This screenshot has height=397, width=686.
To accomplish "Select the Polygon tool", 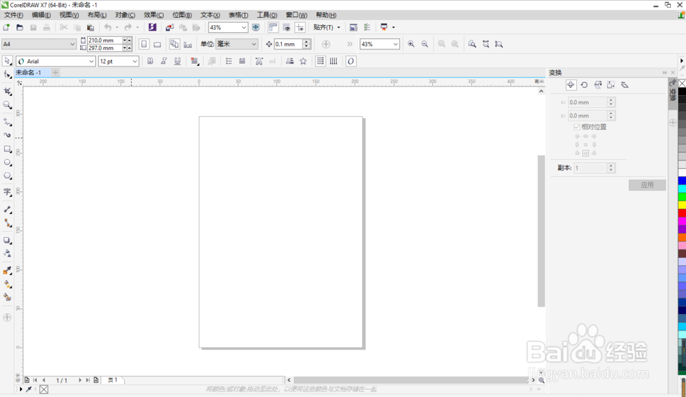I will click(8, 176).
